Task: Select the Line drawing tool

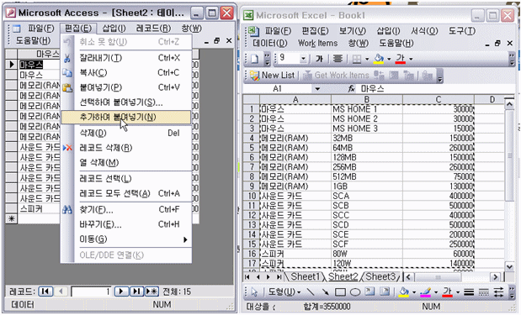Action: click(x=311, y=292)
